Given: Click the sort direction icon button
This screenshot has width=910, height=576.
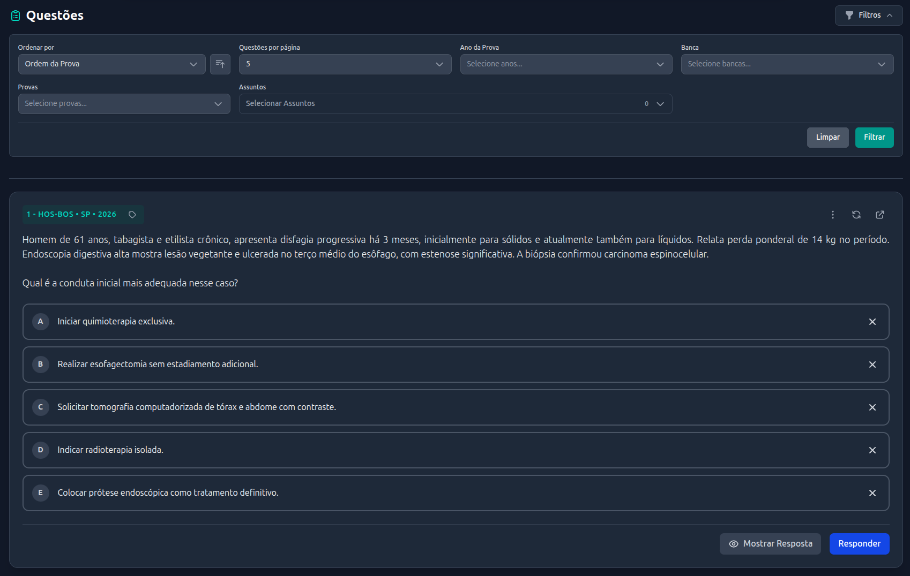Looking at the screenshot, I should pos(220,64).
